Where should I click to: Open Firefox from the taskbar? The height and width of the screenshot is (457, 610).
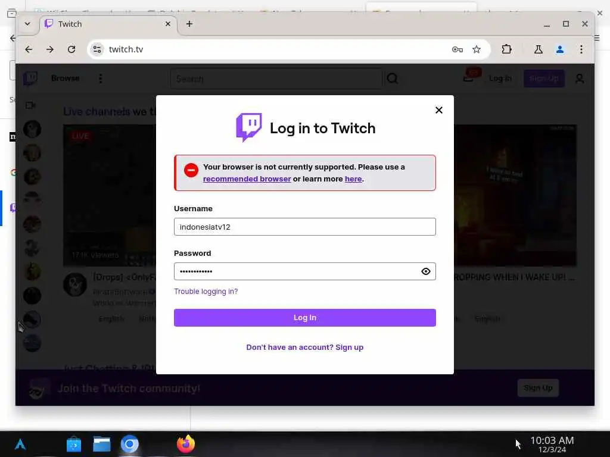(x=186, y=444)
